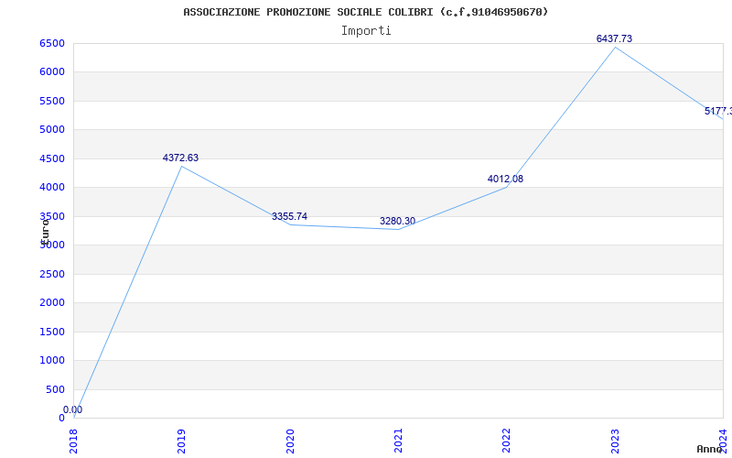The height and width of the screenshot is (458, 732).
Task: Click the x-axis year 2023
Action: pos(615,441)
